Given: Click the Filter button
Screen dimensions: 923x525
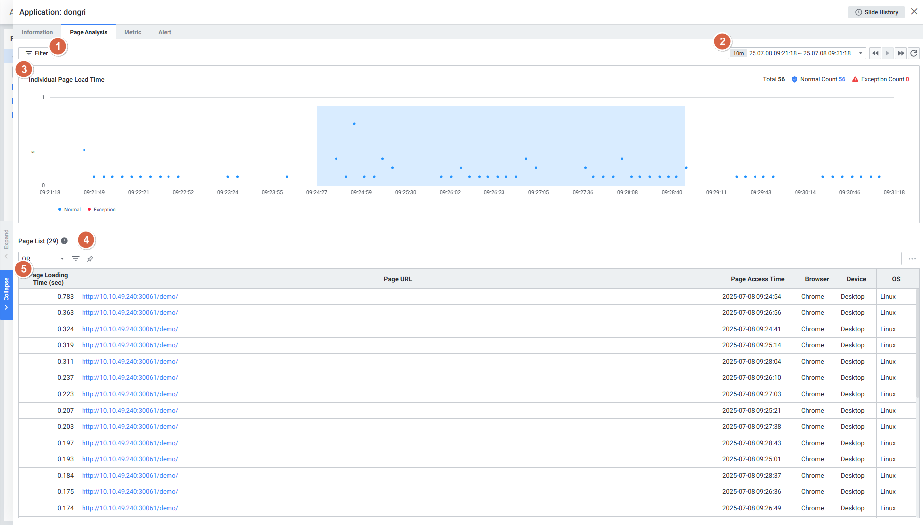Looking at the screenshot, I should click(37, 53).
